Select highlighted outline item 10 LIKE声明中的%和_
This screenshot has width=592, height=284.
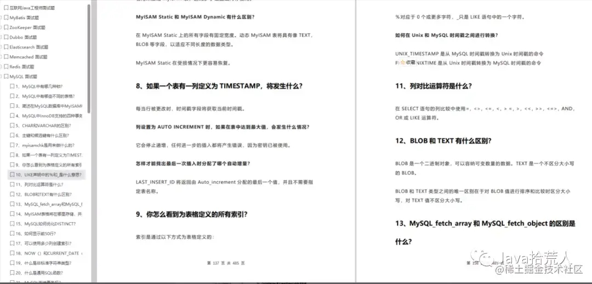(x=47, y=175)
